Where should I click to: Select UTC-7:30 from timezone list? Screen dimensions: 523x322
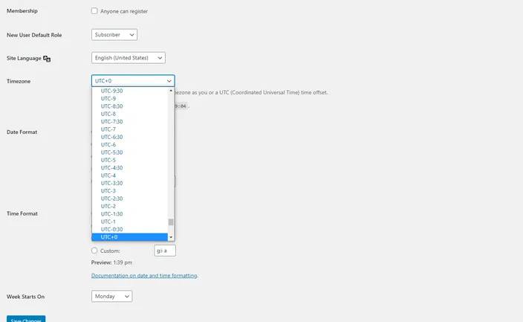click(x=130, y=121)
